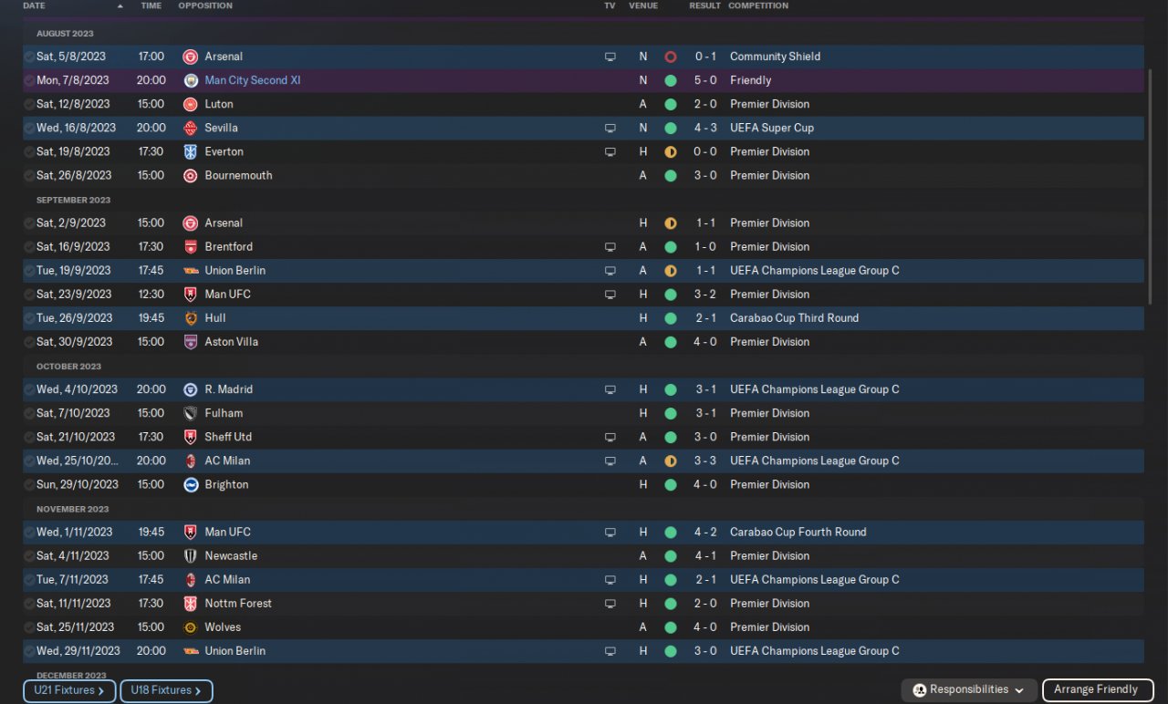
Task: Sort by Competition column header
Action: tap(758, 5)
